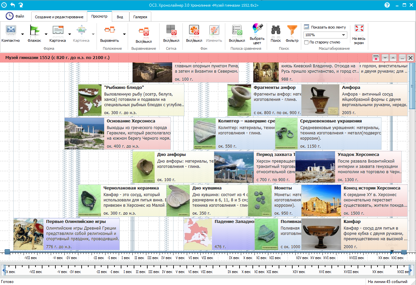Expand the Выровнять dropdown arrow

pos(124,34)
